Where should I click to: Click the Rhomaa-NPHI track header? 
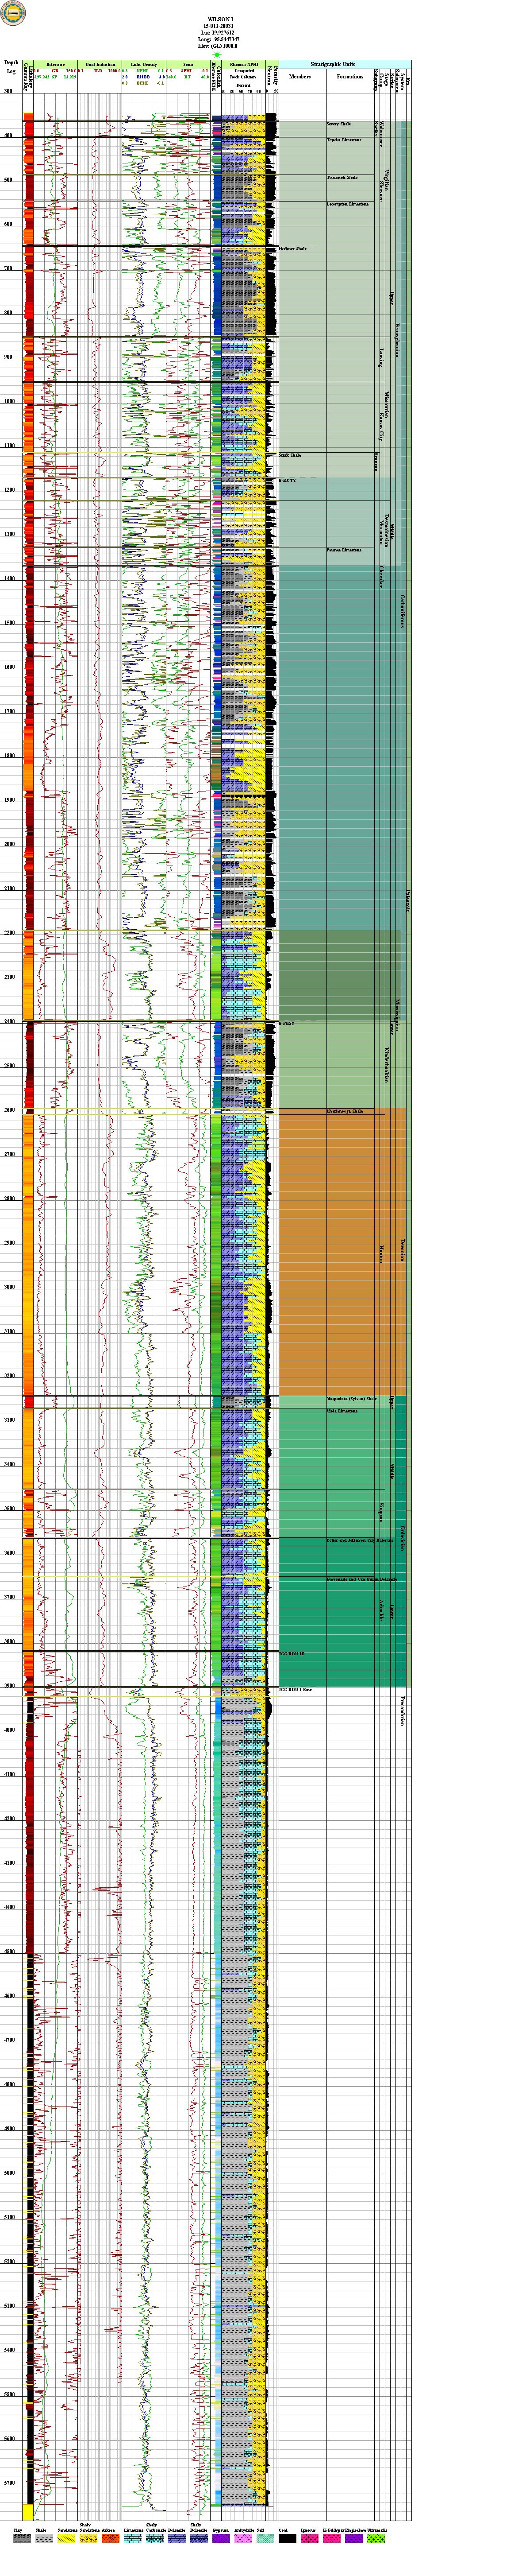point(245,64)
